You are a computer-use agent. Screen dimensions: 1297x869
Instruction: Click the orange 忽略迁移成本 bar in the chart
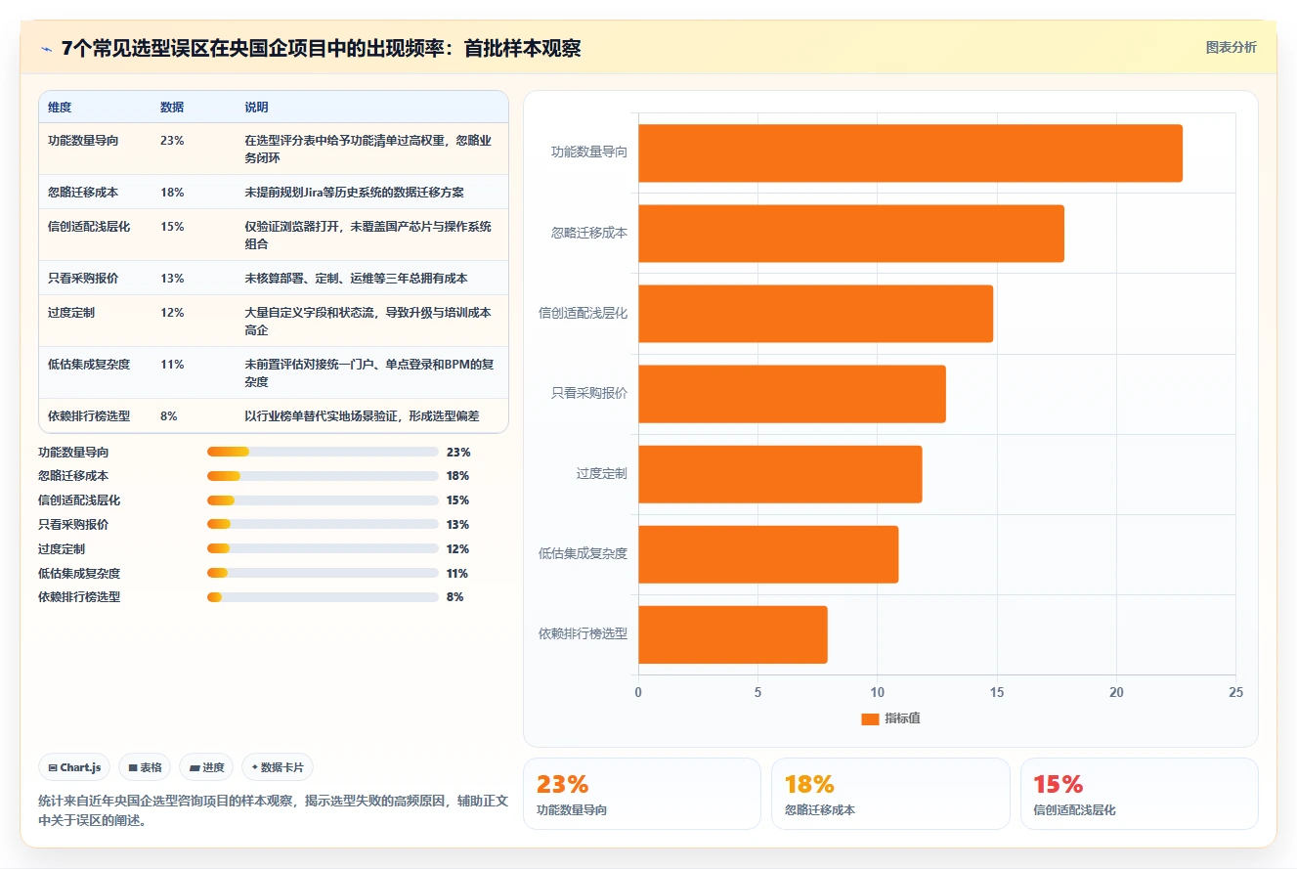point(851,234)
